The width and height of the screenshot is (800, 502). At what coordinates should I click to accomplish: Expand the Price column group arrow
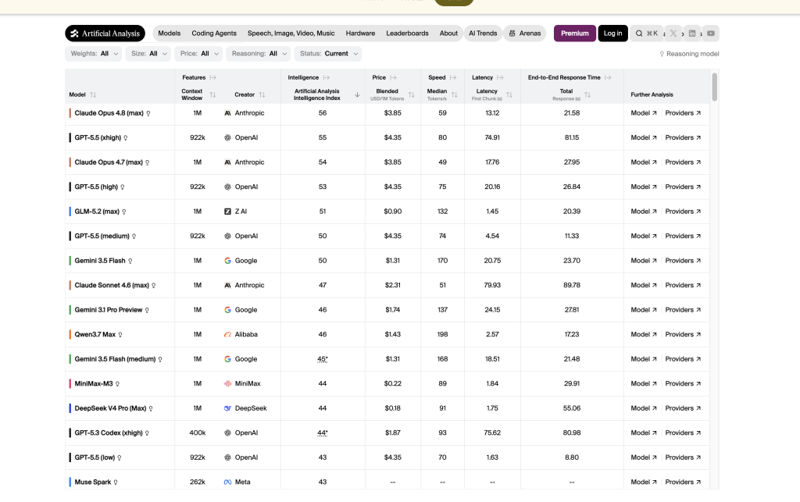(394, 78)
